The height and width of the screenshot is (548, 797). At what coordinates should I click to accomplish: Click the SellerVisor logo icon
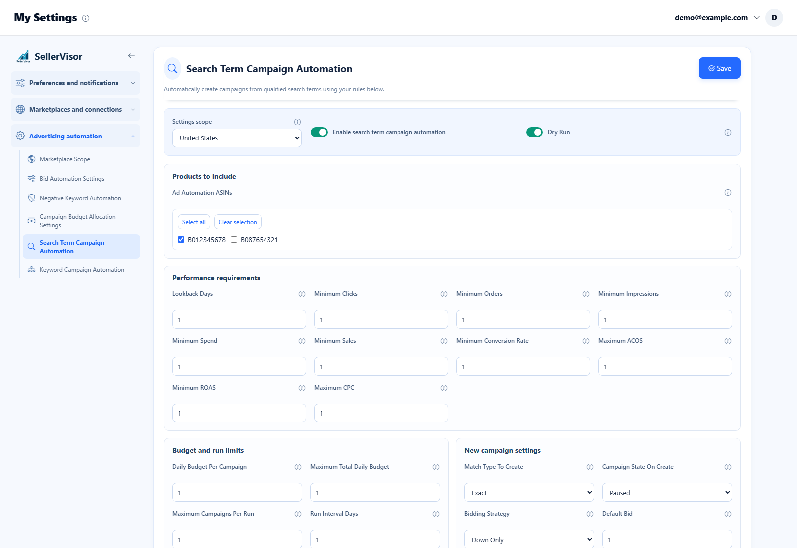(x=23, y=56)
